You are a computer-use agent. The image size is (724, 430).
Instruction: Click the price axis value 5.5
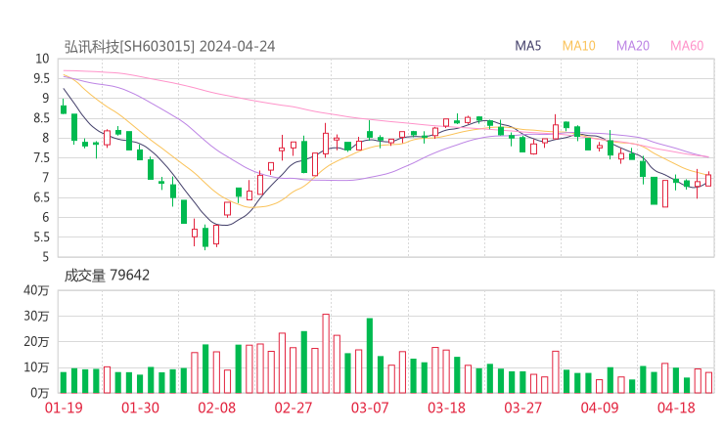click(x=41, y=237)
